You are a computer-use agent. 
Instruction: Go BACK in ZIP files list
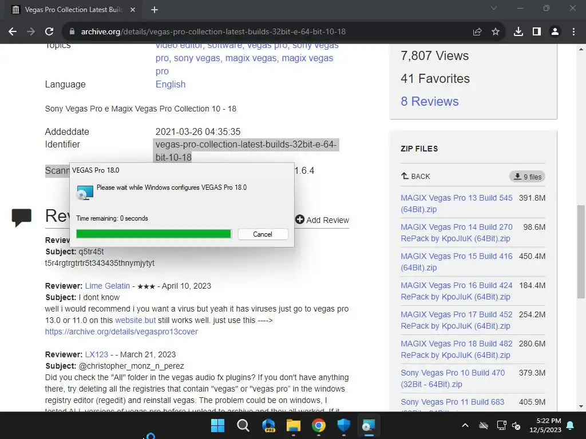[415, 176]
